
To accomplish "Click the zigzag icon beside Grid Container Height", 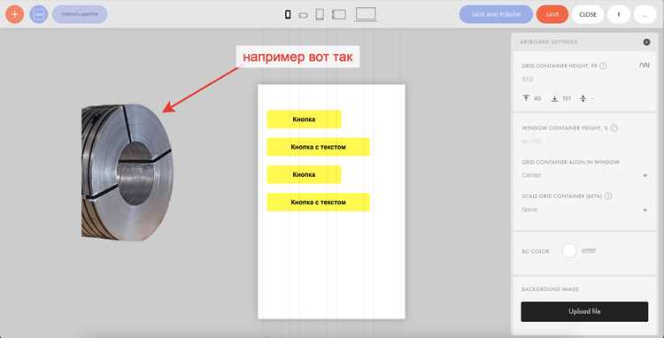I will point(645,65).
